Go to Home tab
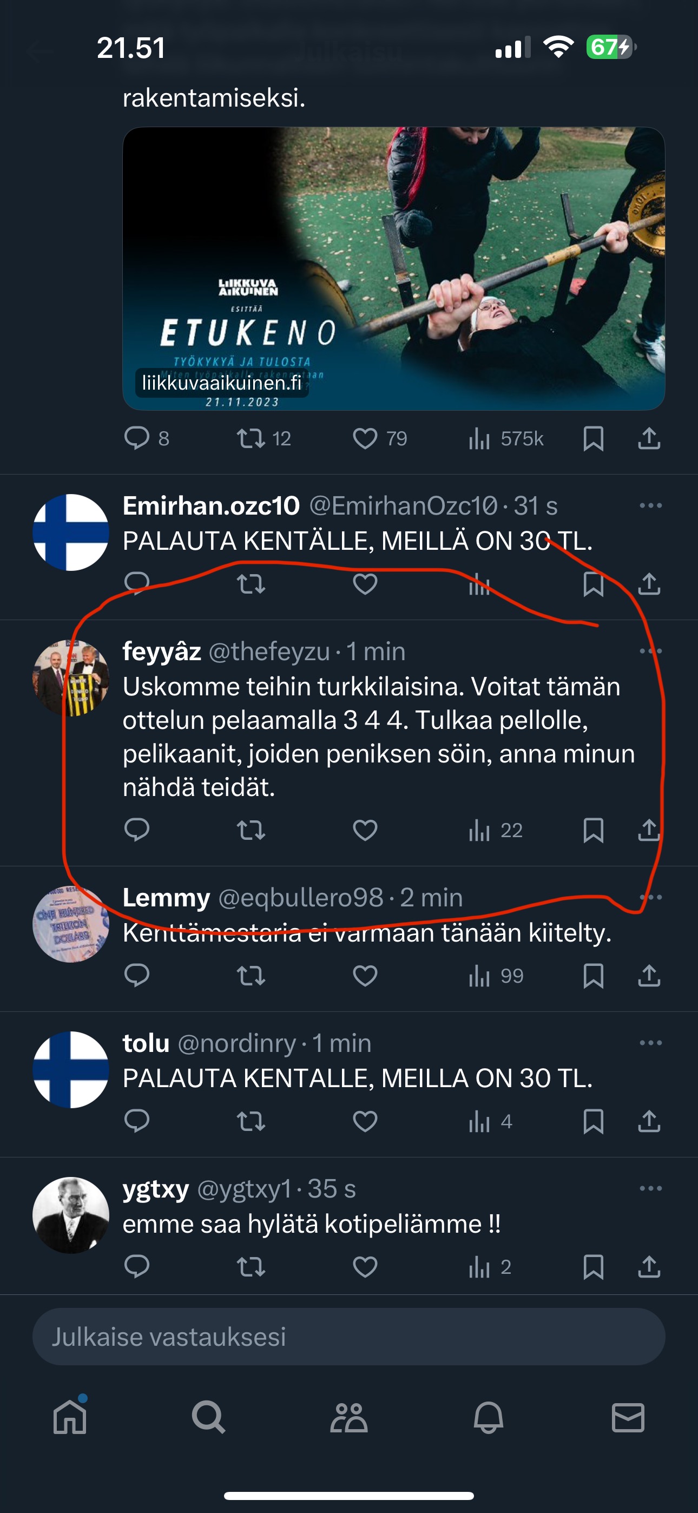The height and width of the screenshot is (1513, 698). point(70,1417)
